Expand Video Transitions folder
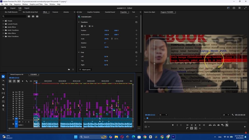249x140 pixels. click(x=3, y=36)
